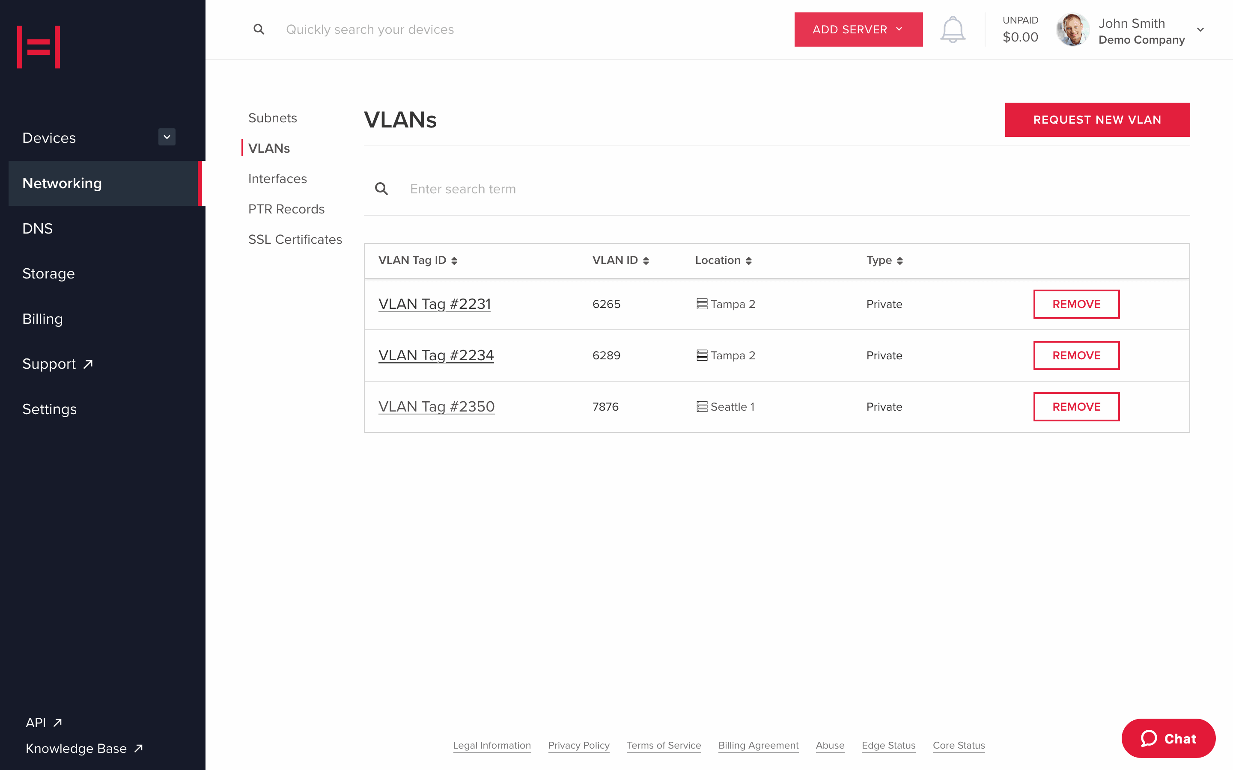Open the Subnets section

click(x=273, y=116)
